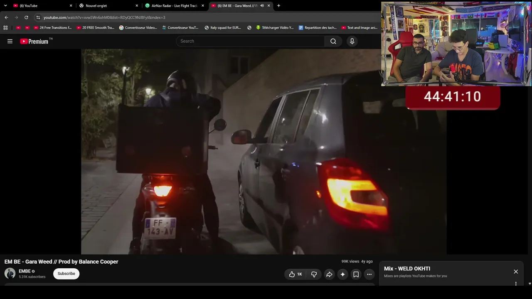Open the Convertisseur YouTube bookmark
Image resolution: width=532 pixels, height=299 pixels.
(180, 28)
